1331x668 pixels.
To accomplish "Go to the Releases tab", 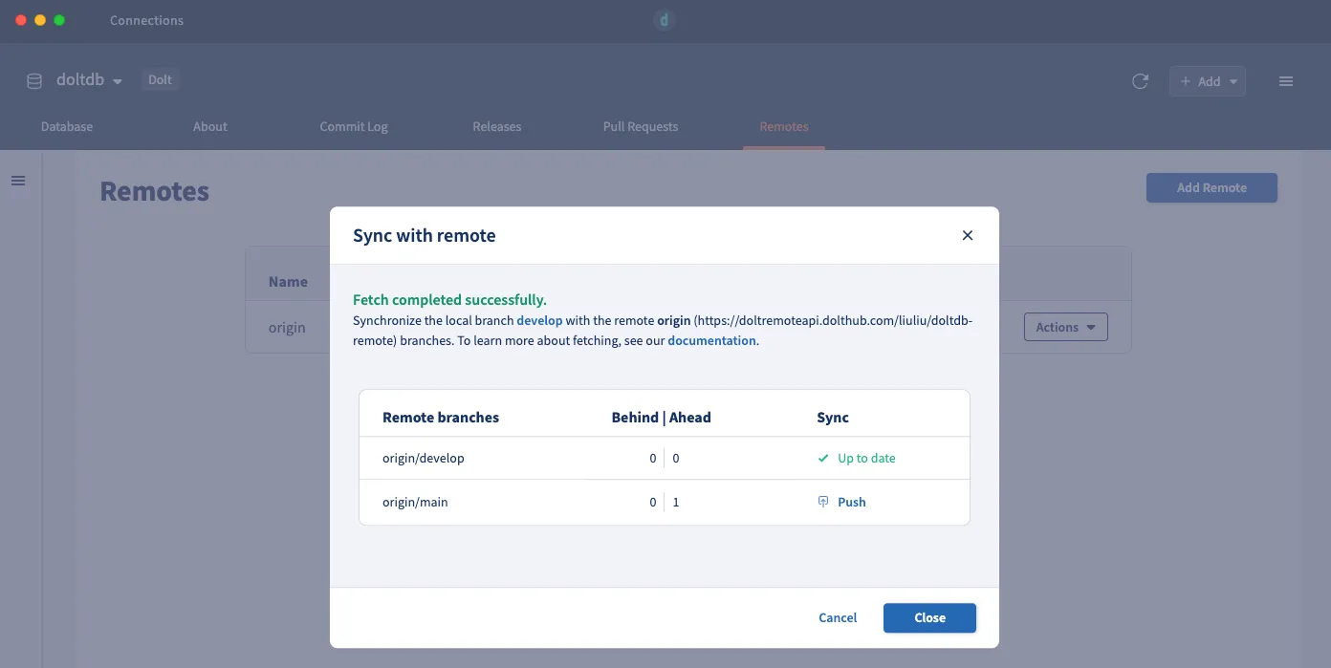I will (x=497, y=126).
